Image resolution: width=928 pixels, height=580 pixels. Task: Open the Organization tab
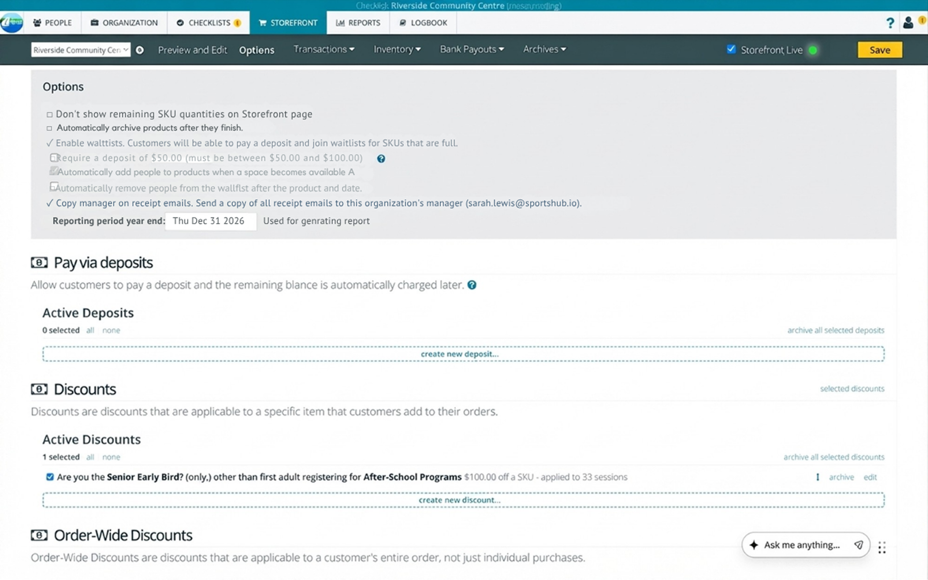click(x=124, y=22)
